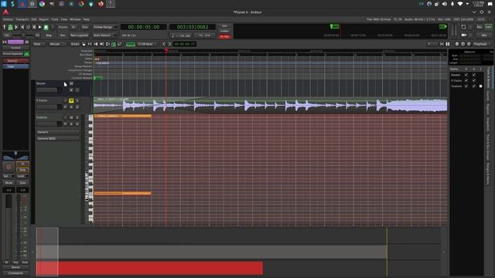
Task: Open the Window menu
Action: (x=75, y=19)
